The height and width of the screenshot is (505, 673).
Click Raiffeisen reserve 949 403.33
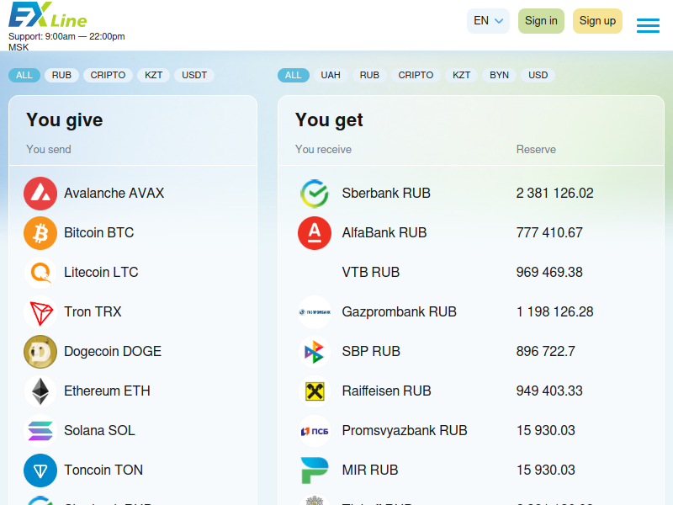(x=549, y=391)
